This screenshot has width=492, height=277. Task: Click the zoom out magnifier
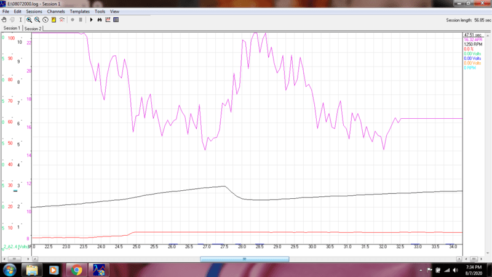pos(37,20)
